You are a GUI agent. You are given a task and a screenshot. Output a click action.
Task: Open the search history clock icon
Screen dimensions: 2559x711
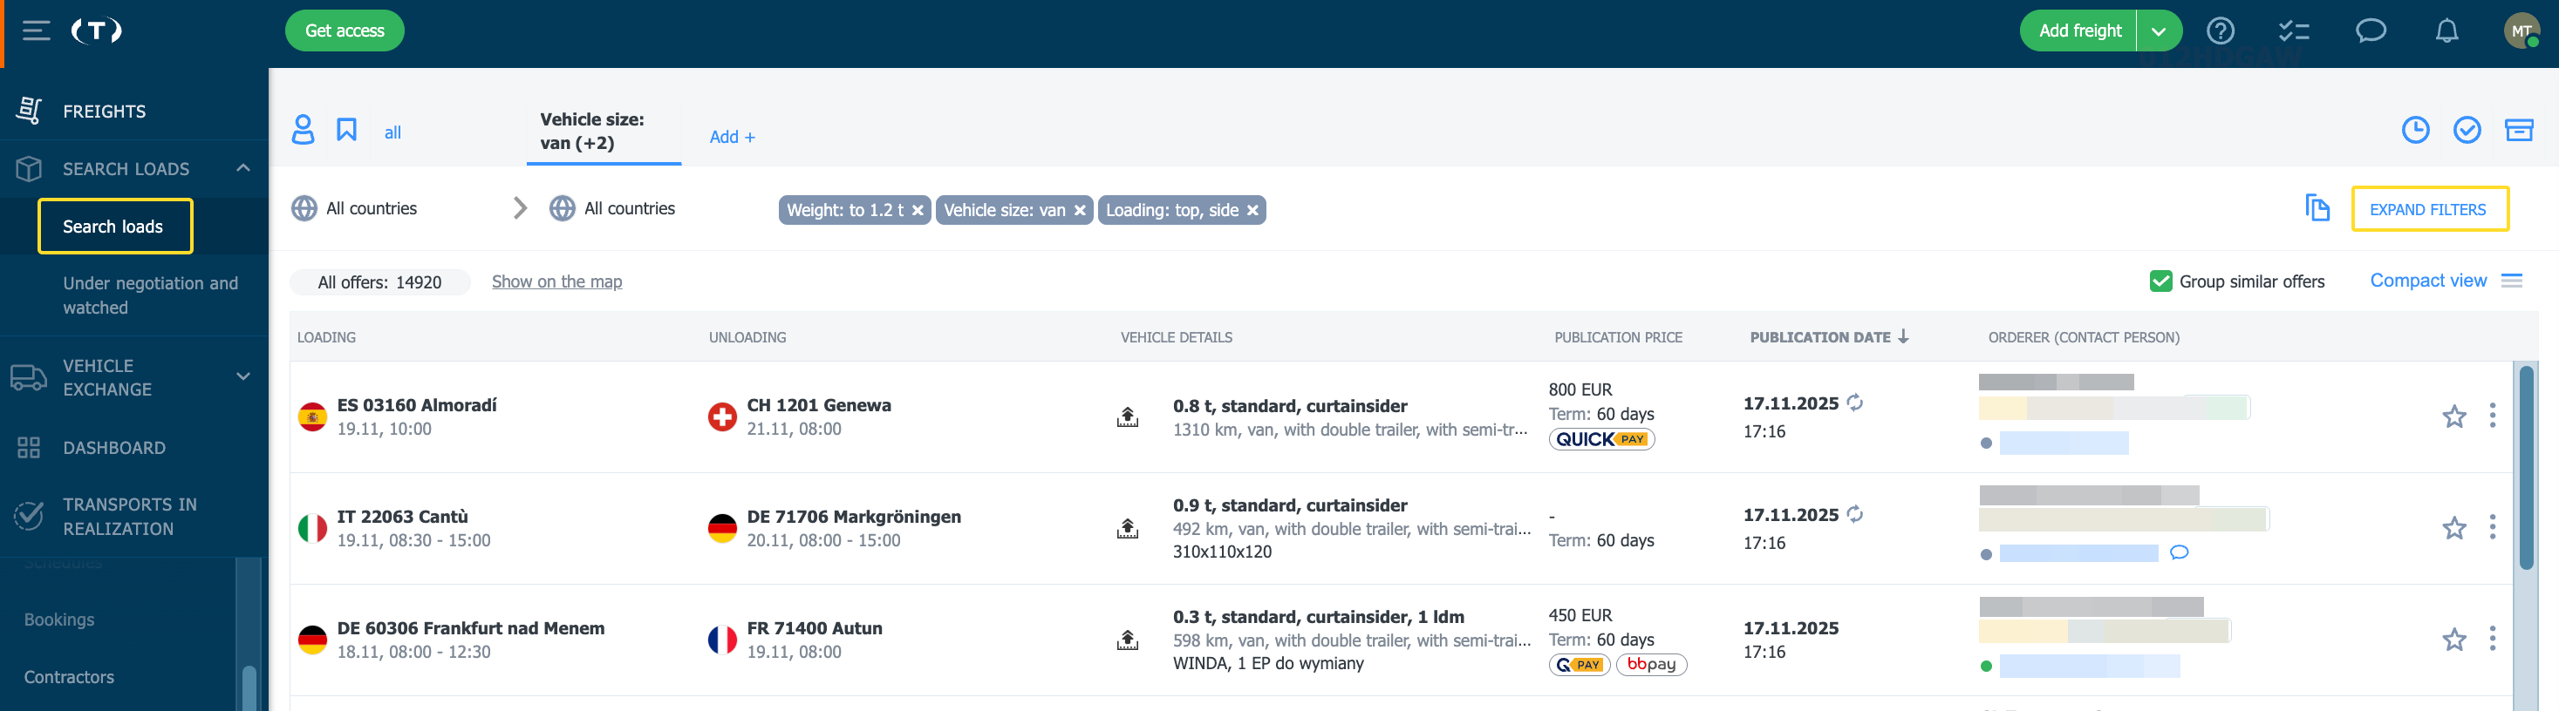coord(2415,130)
